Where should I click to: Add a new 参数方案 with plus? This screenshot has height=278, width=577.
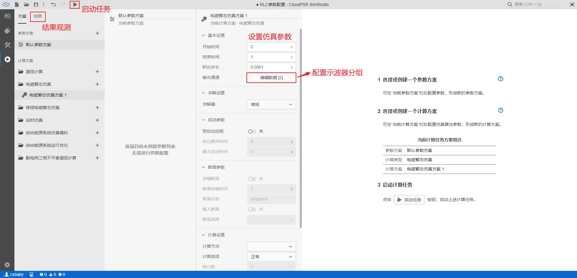(97, 33)
